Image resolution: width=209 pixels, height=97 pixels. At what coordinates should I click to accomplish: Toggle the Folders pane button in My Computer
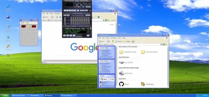click(x=127, y=41)
